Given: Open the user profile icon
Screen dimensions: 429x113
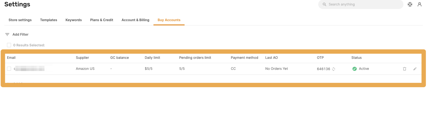Looking at the screenshot, I should [419, 4].
